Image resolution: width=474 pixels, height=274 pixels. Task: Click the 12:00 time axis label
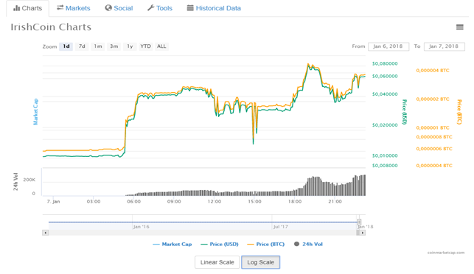click(214, 202)
